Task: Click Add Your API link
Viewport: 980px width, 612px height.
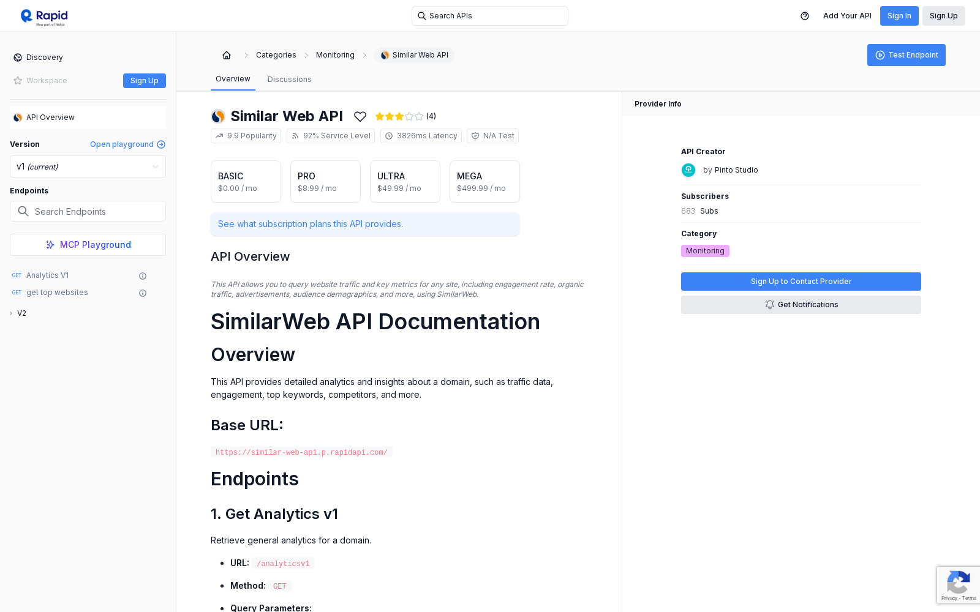Action: pyautogui.click(x=847, y=16)
